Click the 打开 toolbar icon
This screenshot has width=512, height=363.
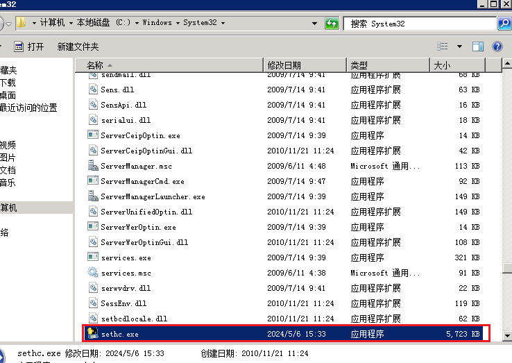(19, 47)
